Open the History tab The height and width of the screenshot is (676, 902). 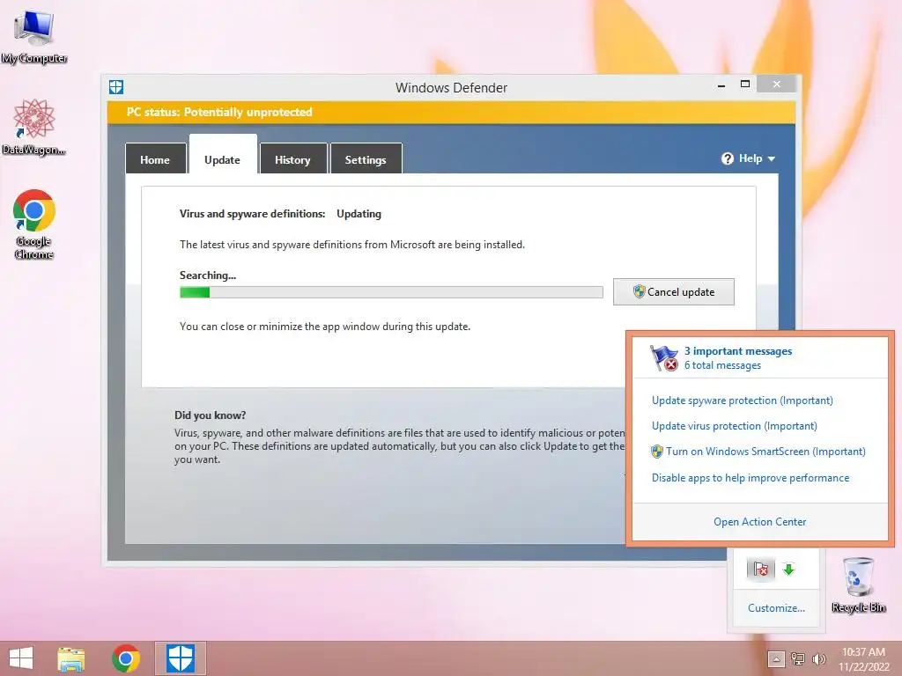(x=292, y=159)
